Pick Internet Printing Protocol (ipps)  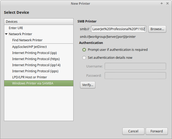(35, 71)
